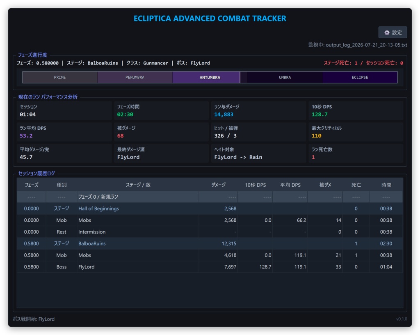Select the UMBRA phase segment
The image size is (420, 335).
pos(285,78)
